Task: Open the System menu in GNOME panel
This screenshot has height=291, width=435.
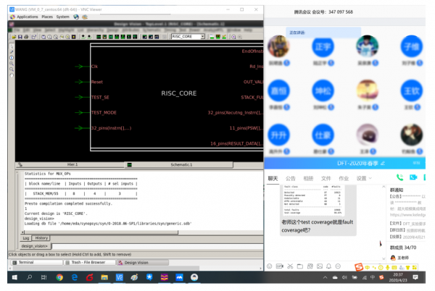Action: click(x=63, y=17)
